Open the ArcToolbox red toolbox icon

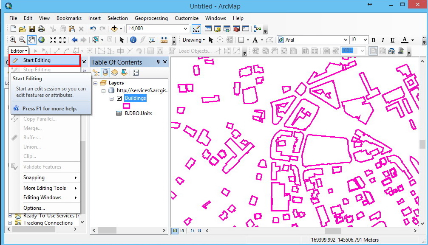pos(236,28)
